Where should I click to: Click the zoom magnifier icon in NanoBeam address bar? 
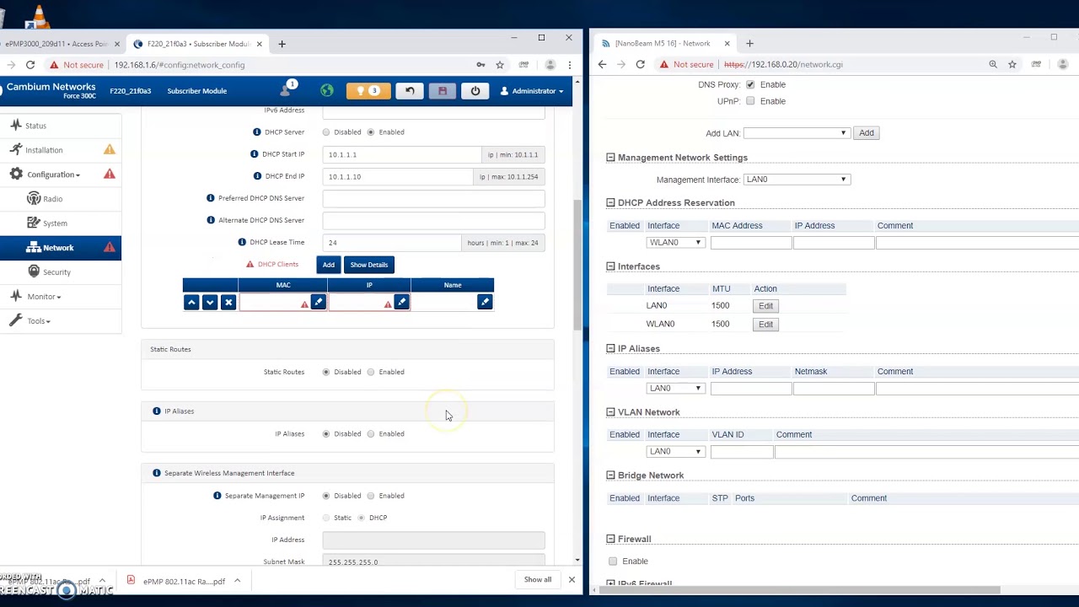click(x=993, y=64)
